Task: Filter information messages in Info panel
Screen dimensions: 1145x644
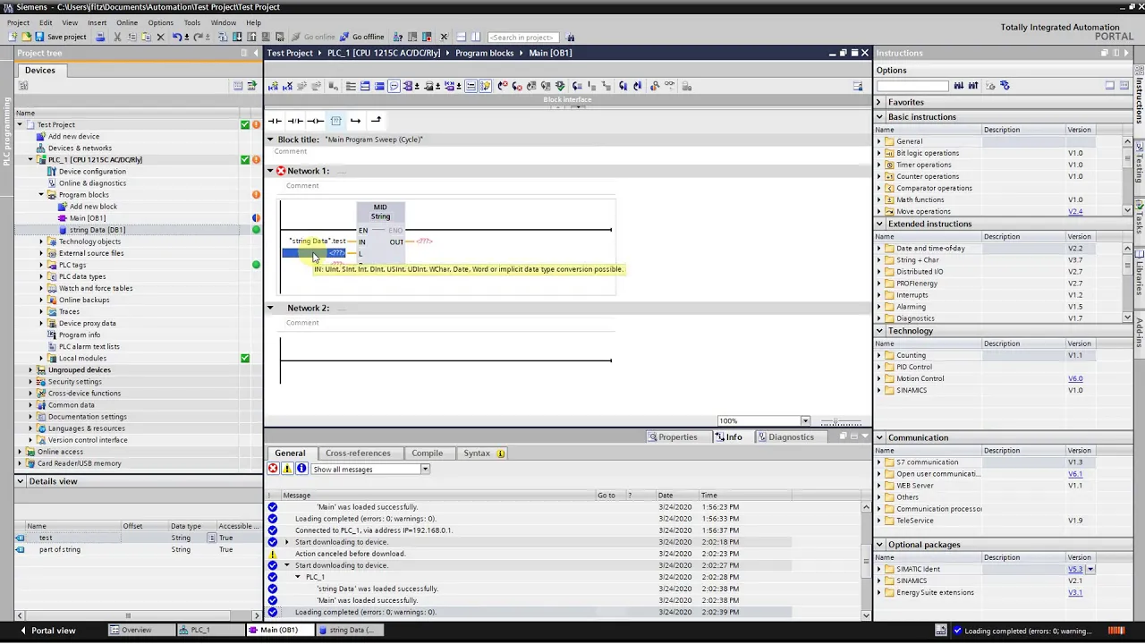Action: (x=301, y=469)
